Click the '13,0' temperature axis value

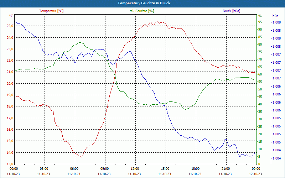point(10,164)
